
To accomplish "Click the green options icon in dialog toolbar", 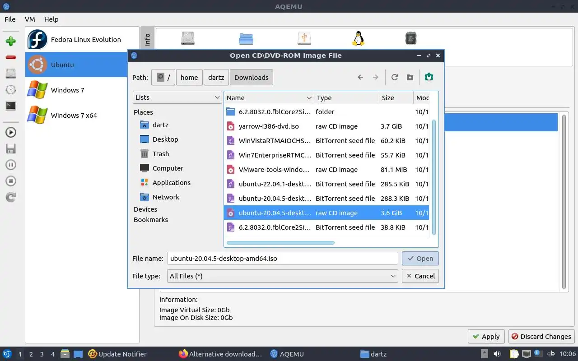I will [x=429, y=77].
